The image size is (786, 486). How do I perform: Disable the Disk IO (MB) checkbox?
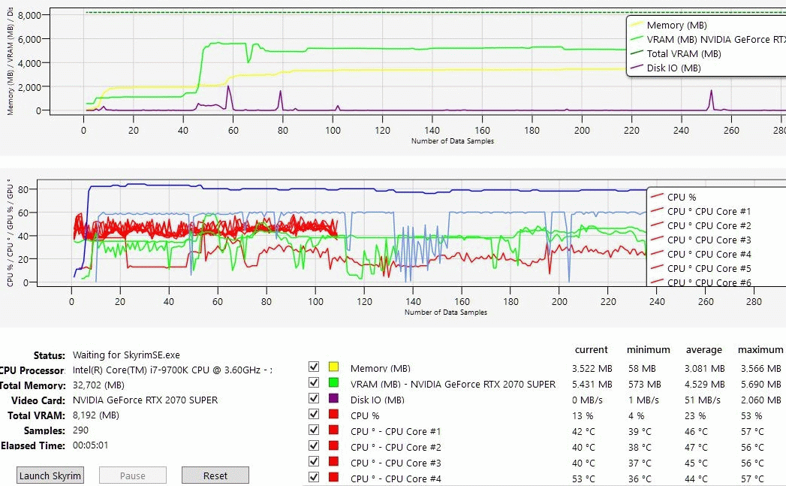[315, 400]
